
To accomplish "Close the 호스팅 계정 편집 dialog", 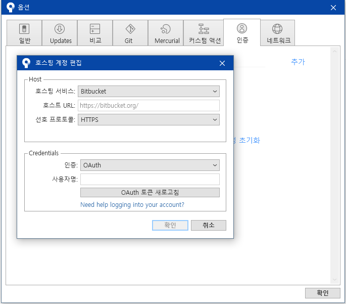I will 222,63.
